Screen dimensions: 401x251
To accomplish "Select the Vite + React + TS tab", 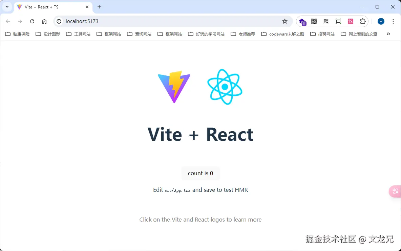I will tap(53, 7).
